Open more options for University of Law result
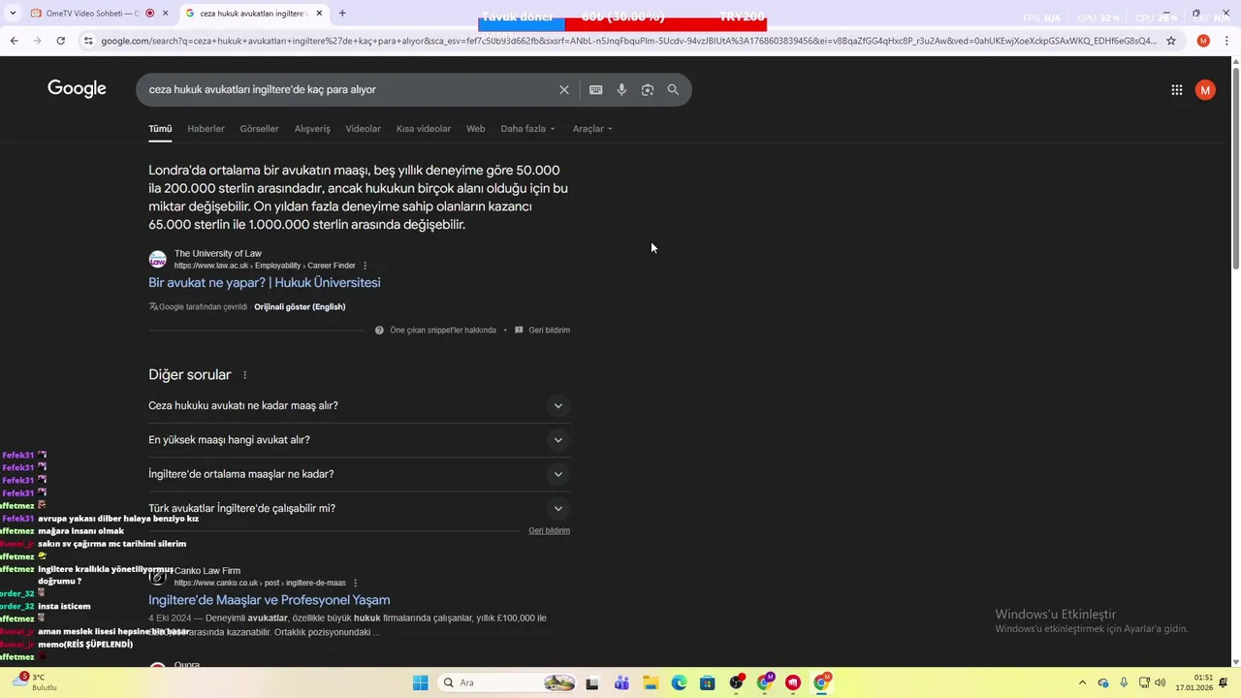Viewport: 1241px width, 698px height. click(x=366, y=266)
